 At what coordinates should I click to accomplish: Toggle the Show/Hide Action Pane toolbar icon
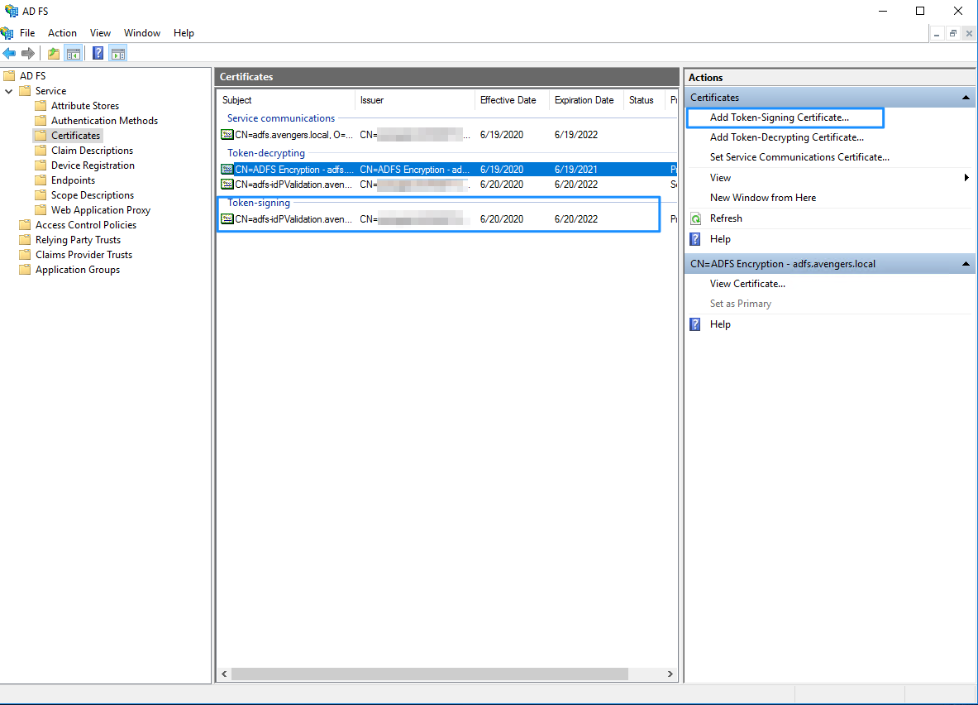(x=118, y=53)
